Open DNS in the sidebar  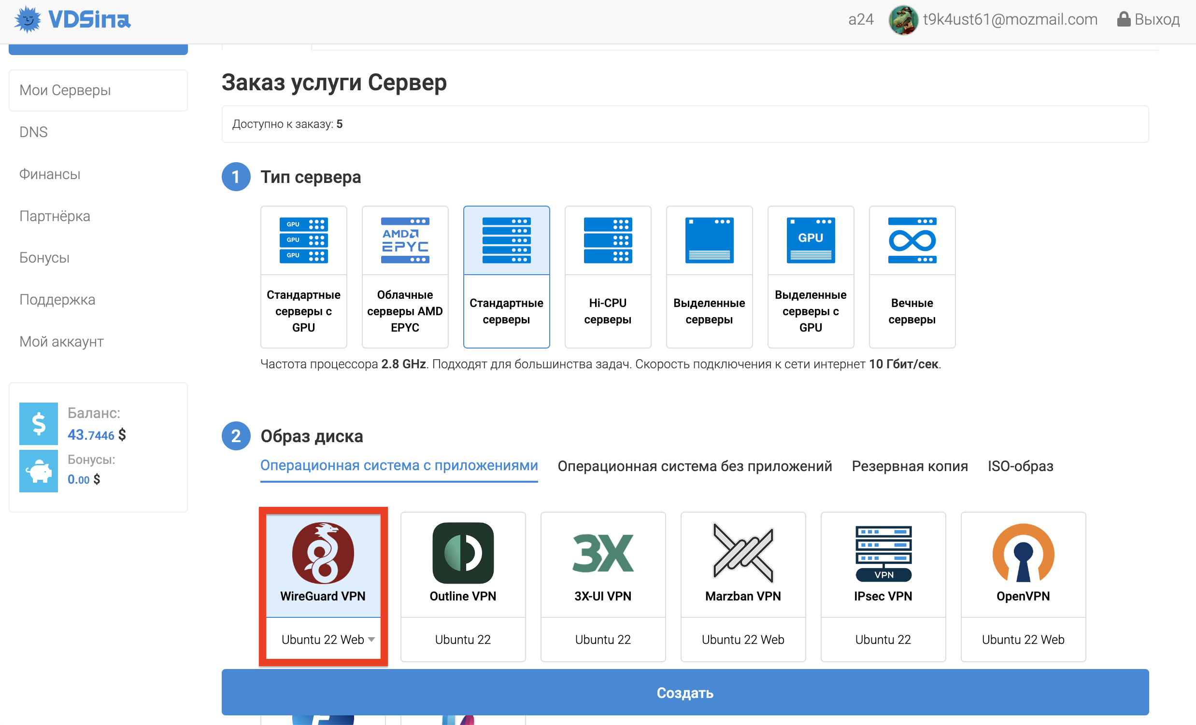(x=33, y=132)
